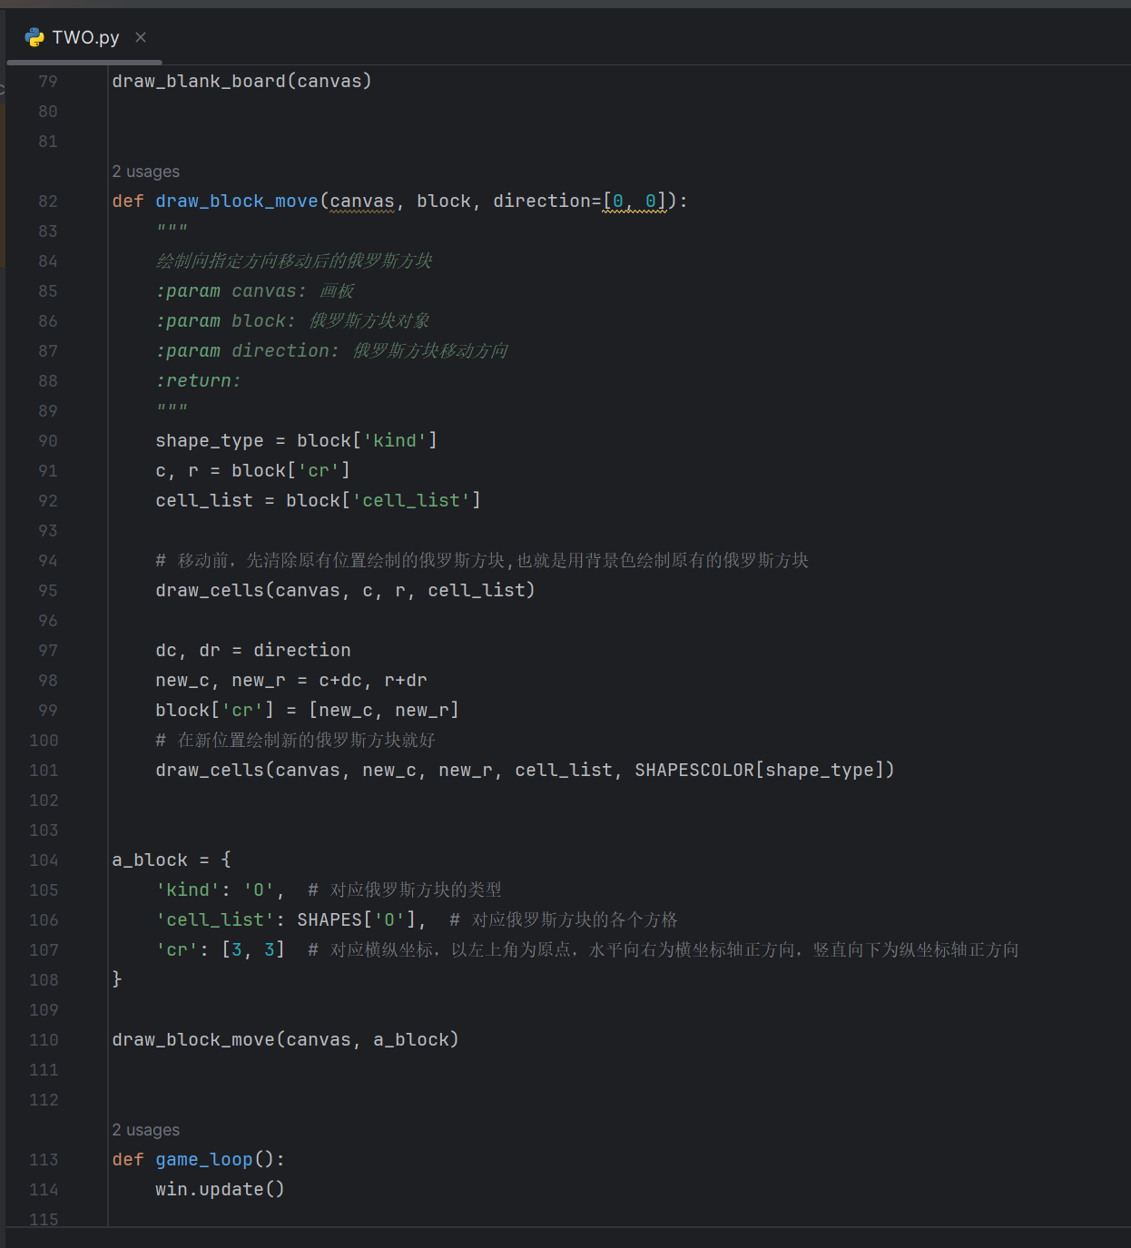Close the TWO.py tab
1131x1248 pixels.
click(141, 37)
